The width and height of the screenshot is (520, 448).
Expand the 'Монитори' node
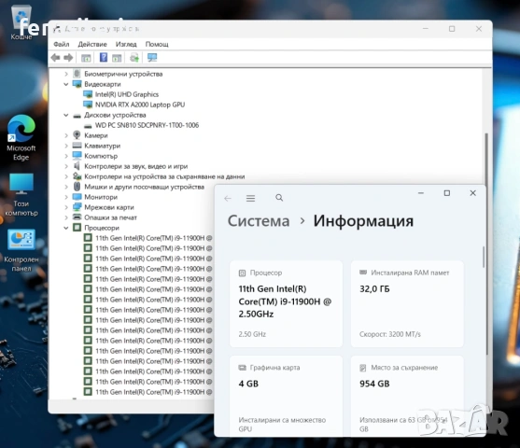coord(66,197)
